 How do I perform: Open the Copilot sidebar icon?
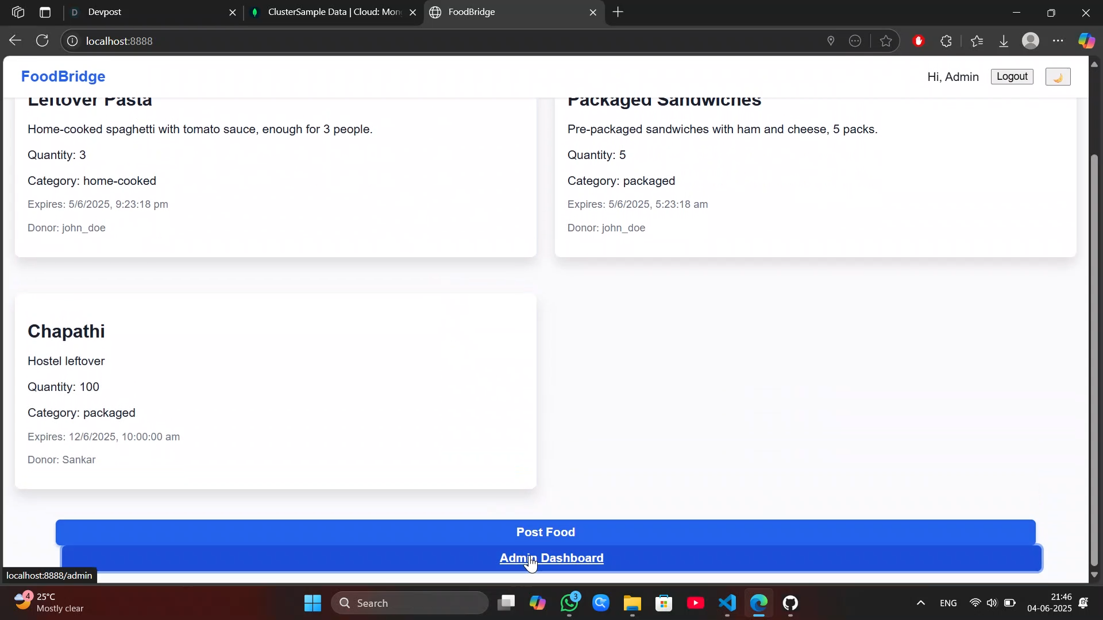click(1086, 41)
